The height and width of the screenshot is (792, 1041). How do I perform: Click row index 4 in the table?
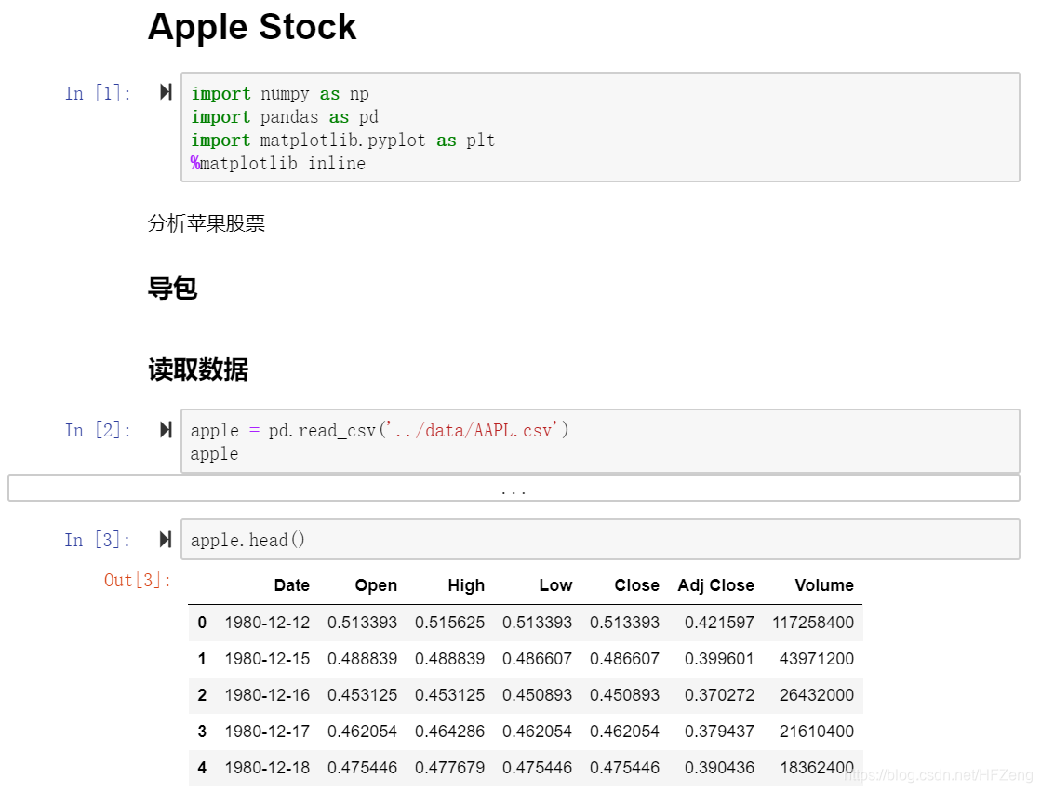pos(202,768)
